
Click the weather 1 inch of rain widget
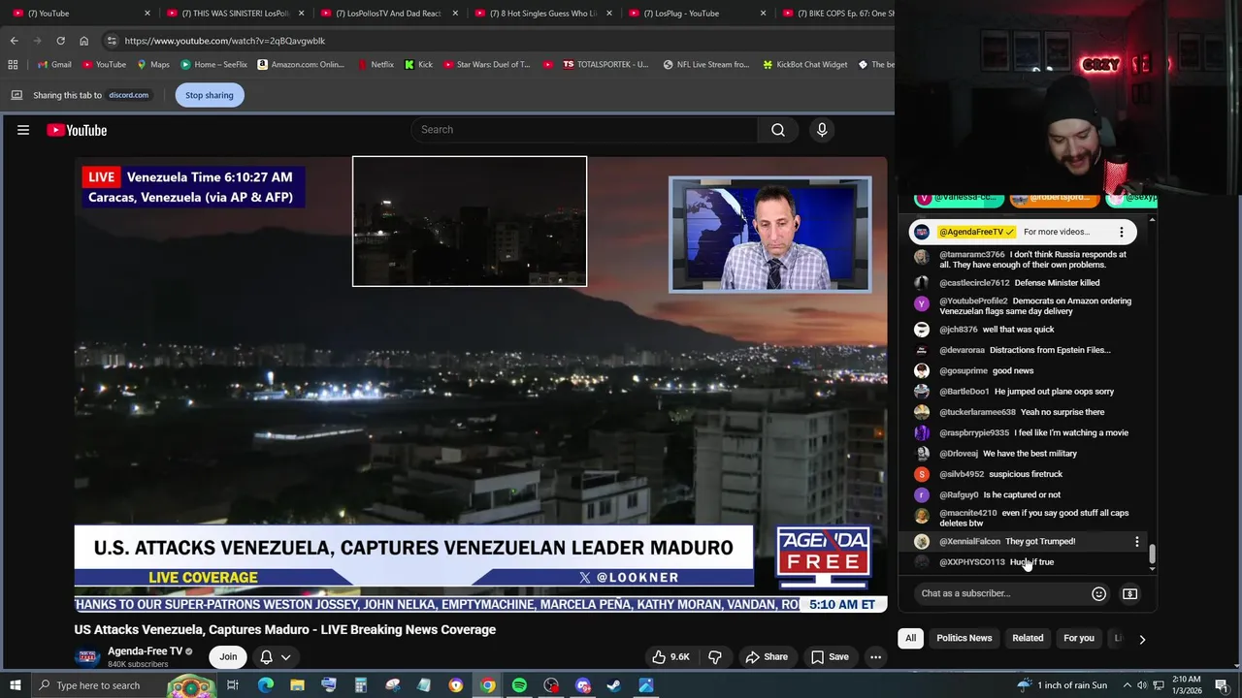point(1064,685)
